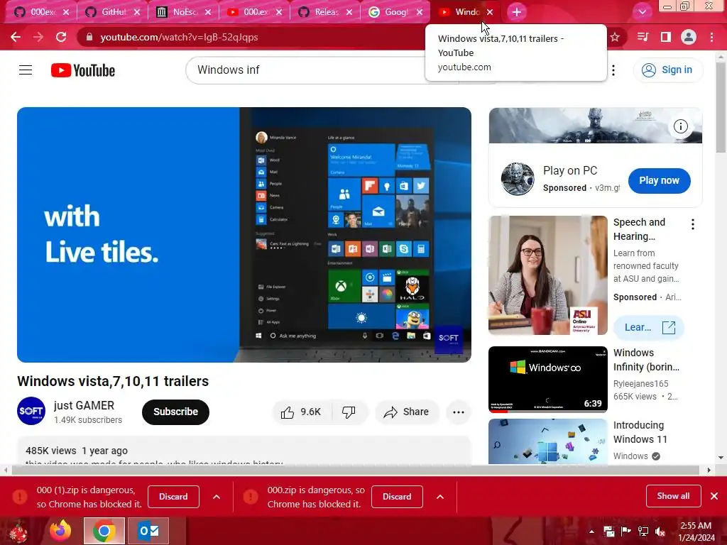Viewport: 727px width, 545px height.
Task: Click the browser forward arrow
Action: point(38,37)
